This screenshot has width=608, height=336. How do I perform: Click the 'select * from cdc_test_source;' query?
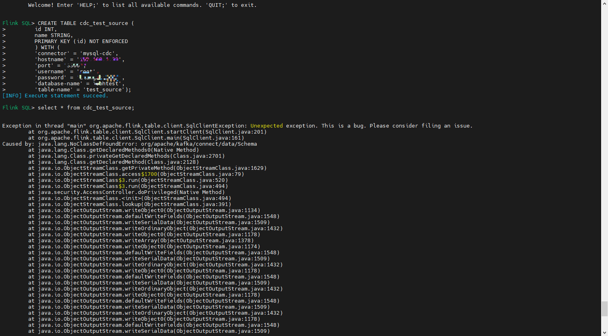(x=86, y=108)
